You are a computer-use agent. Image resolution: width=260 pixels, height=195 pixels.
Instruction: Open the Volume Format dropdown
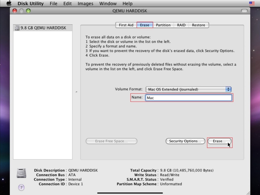pos(188,89)
